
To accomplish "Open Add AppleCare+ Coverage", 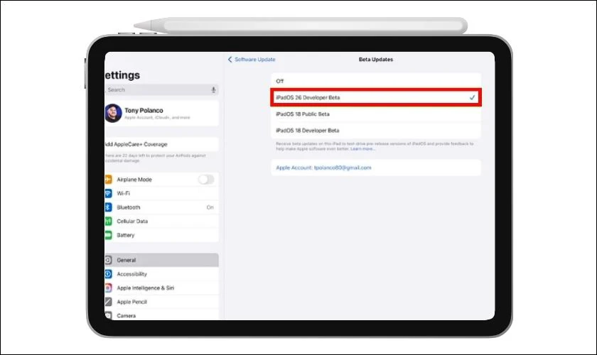I will pos(161,144).
